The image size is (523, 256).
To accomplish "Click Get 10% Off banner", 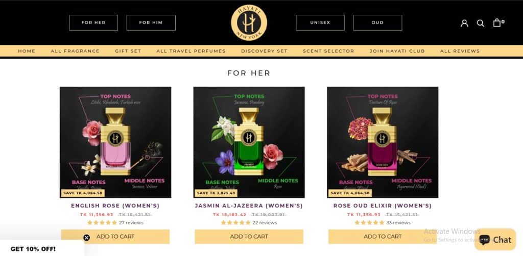I will (x=33, y=249).
